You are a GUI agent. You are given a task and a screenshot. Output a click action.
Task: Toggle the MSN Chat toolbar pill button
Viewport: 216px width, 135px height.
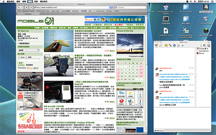point(209,42)
